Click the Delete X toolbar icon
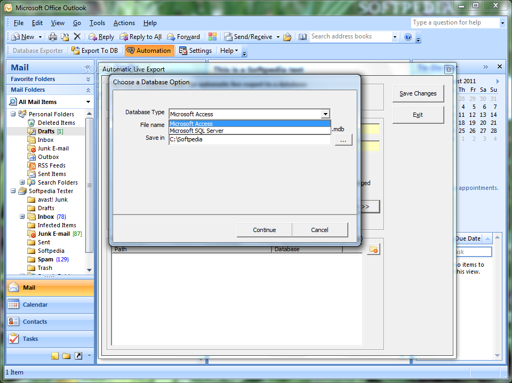 click(x=77, y=36)
